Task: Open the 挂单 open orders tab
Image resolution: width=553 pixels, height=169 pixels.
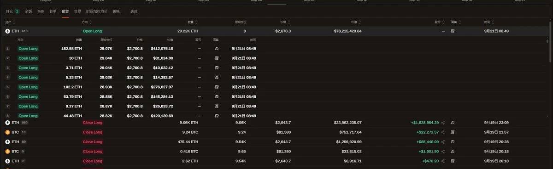Action: click(x=53, y=11)
